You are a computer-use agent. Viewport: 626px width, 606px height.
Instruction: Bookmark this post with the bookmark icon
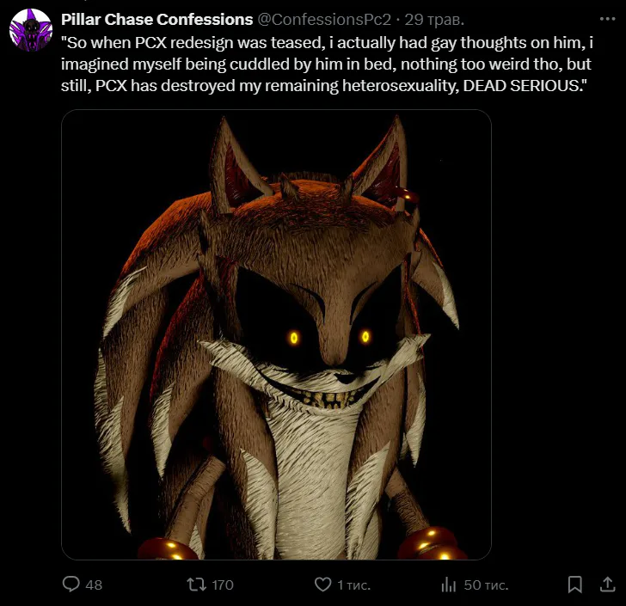click(x=574, y=585)
